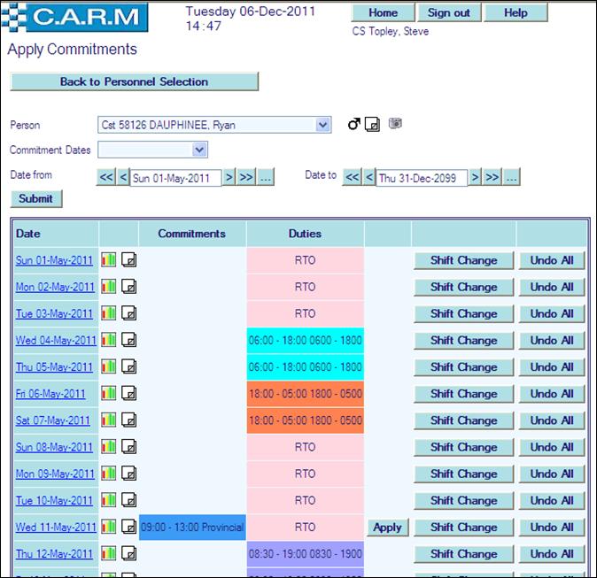Viewport: 597px width, 578px height.
Task: Click the note icon for Fri 06-May-2011
Action: (x=128, y=394)
